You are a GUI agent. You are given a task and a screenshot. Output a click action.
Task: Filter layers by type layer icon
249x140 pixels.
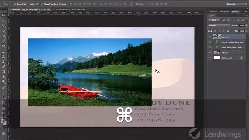point(233,20)
